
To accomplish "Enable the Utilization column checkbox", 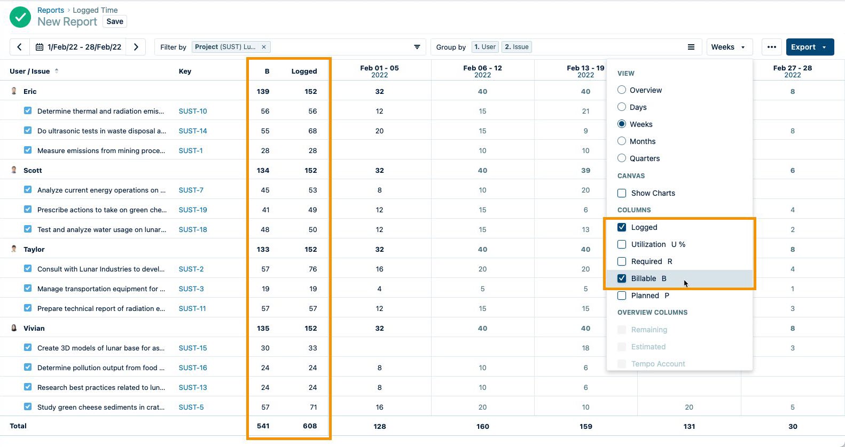I will tap(622, 244).
